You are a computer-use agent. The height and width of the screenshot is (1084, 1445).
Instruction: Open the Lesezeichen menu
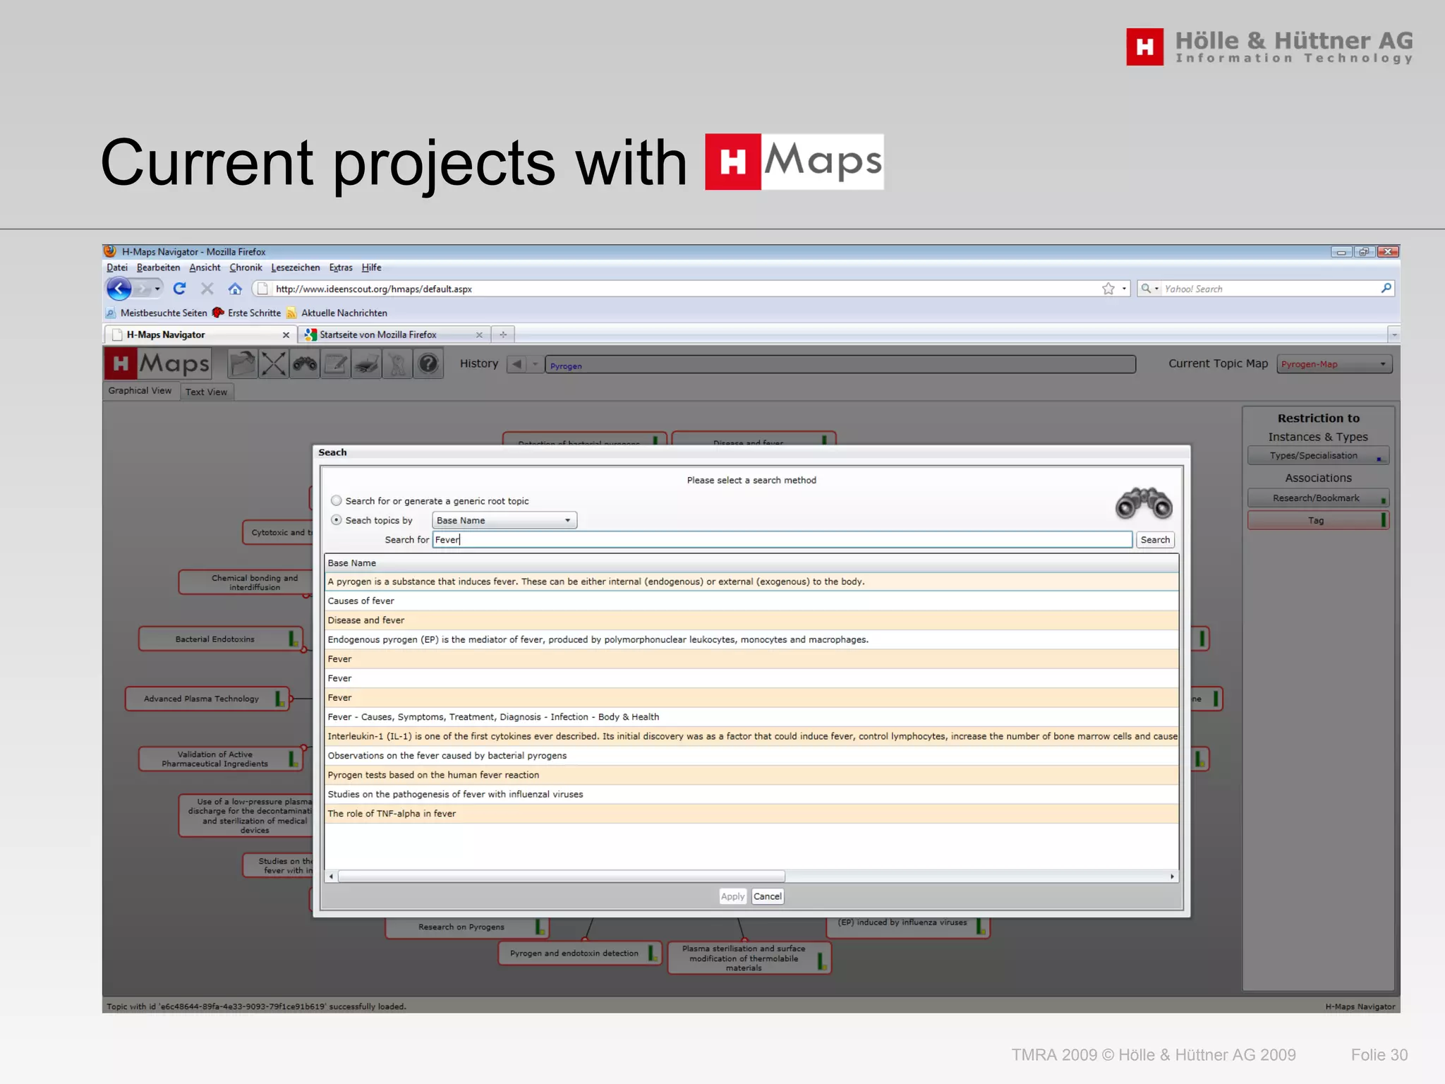[296, 267]
